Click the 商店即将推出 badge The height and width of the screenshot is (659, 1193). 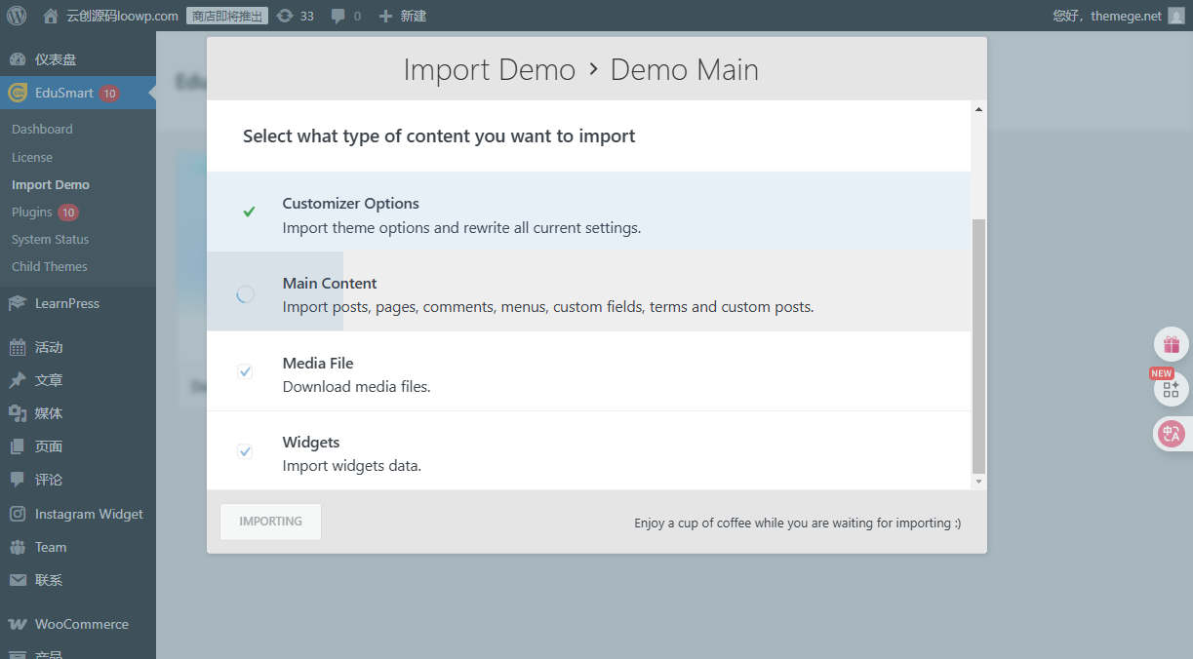[x=227, y=16]
